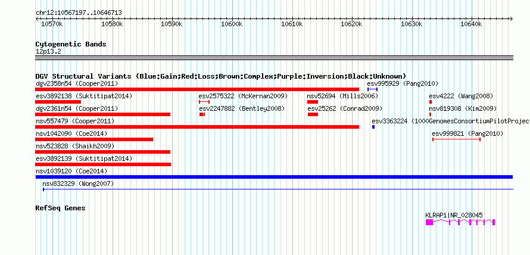The image size is (530, 255).
Task: Click the 10580k ruler tick label
Action: 112,24
